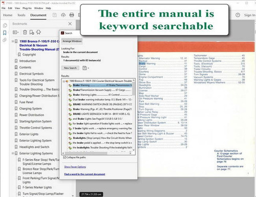The image size is (256, 197).
Task: Collapse the Exterior Lighting Systems bookmark tree
Action: pos(13,154)
